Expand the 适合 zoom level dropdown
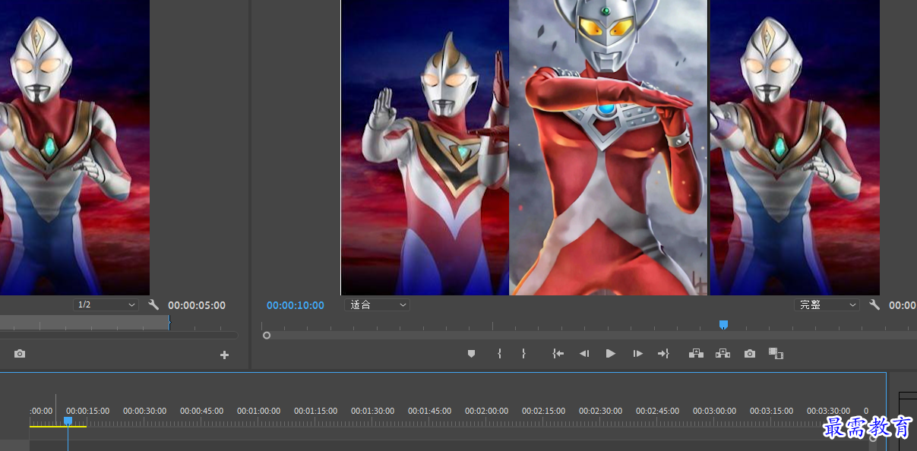The height and width of the screenshot is (451, 917). [x=377, y=305]
